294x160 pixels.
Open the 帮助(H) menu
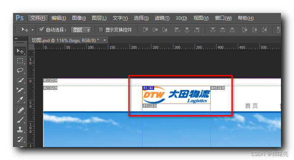246,18
